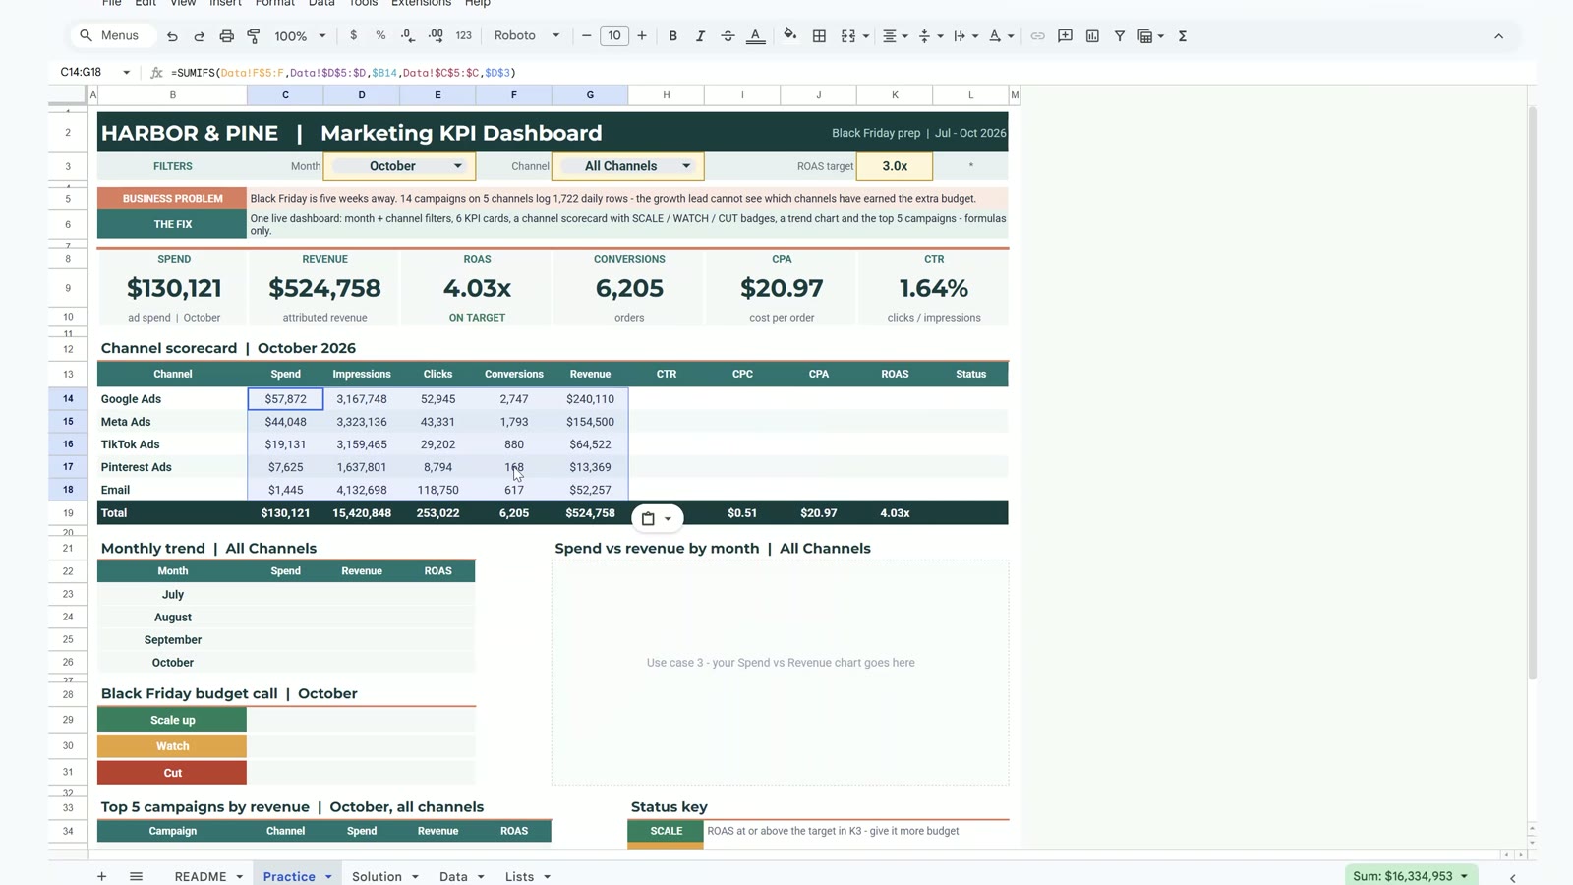Open the Month filter dropdown showing October

coord(400,166)
